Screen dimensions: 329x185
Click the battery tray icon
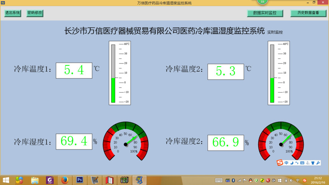click(286, 180)
